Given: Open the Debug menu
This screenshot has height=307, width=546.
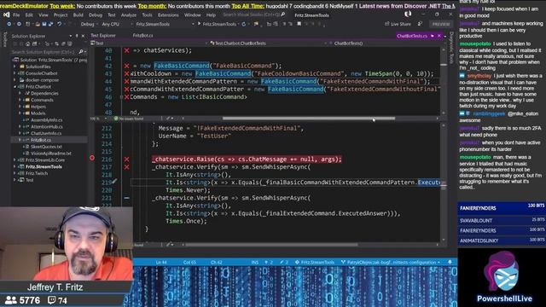Looking at the screenshot, I should tap(96, 15).
